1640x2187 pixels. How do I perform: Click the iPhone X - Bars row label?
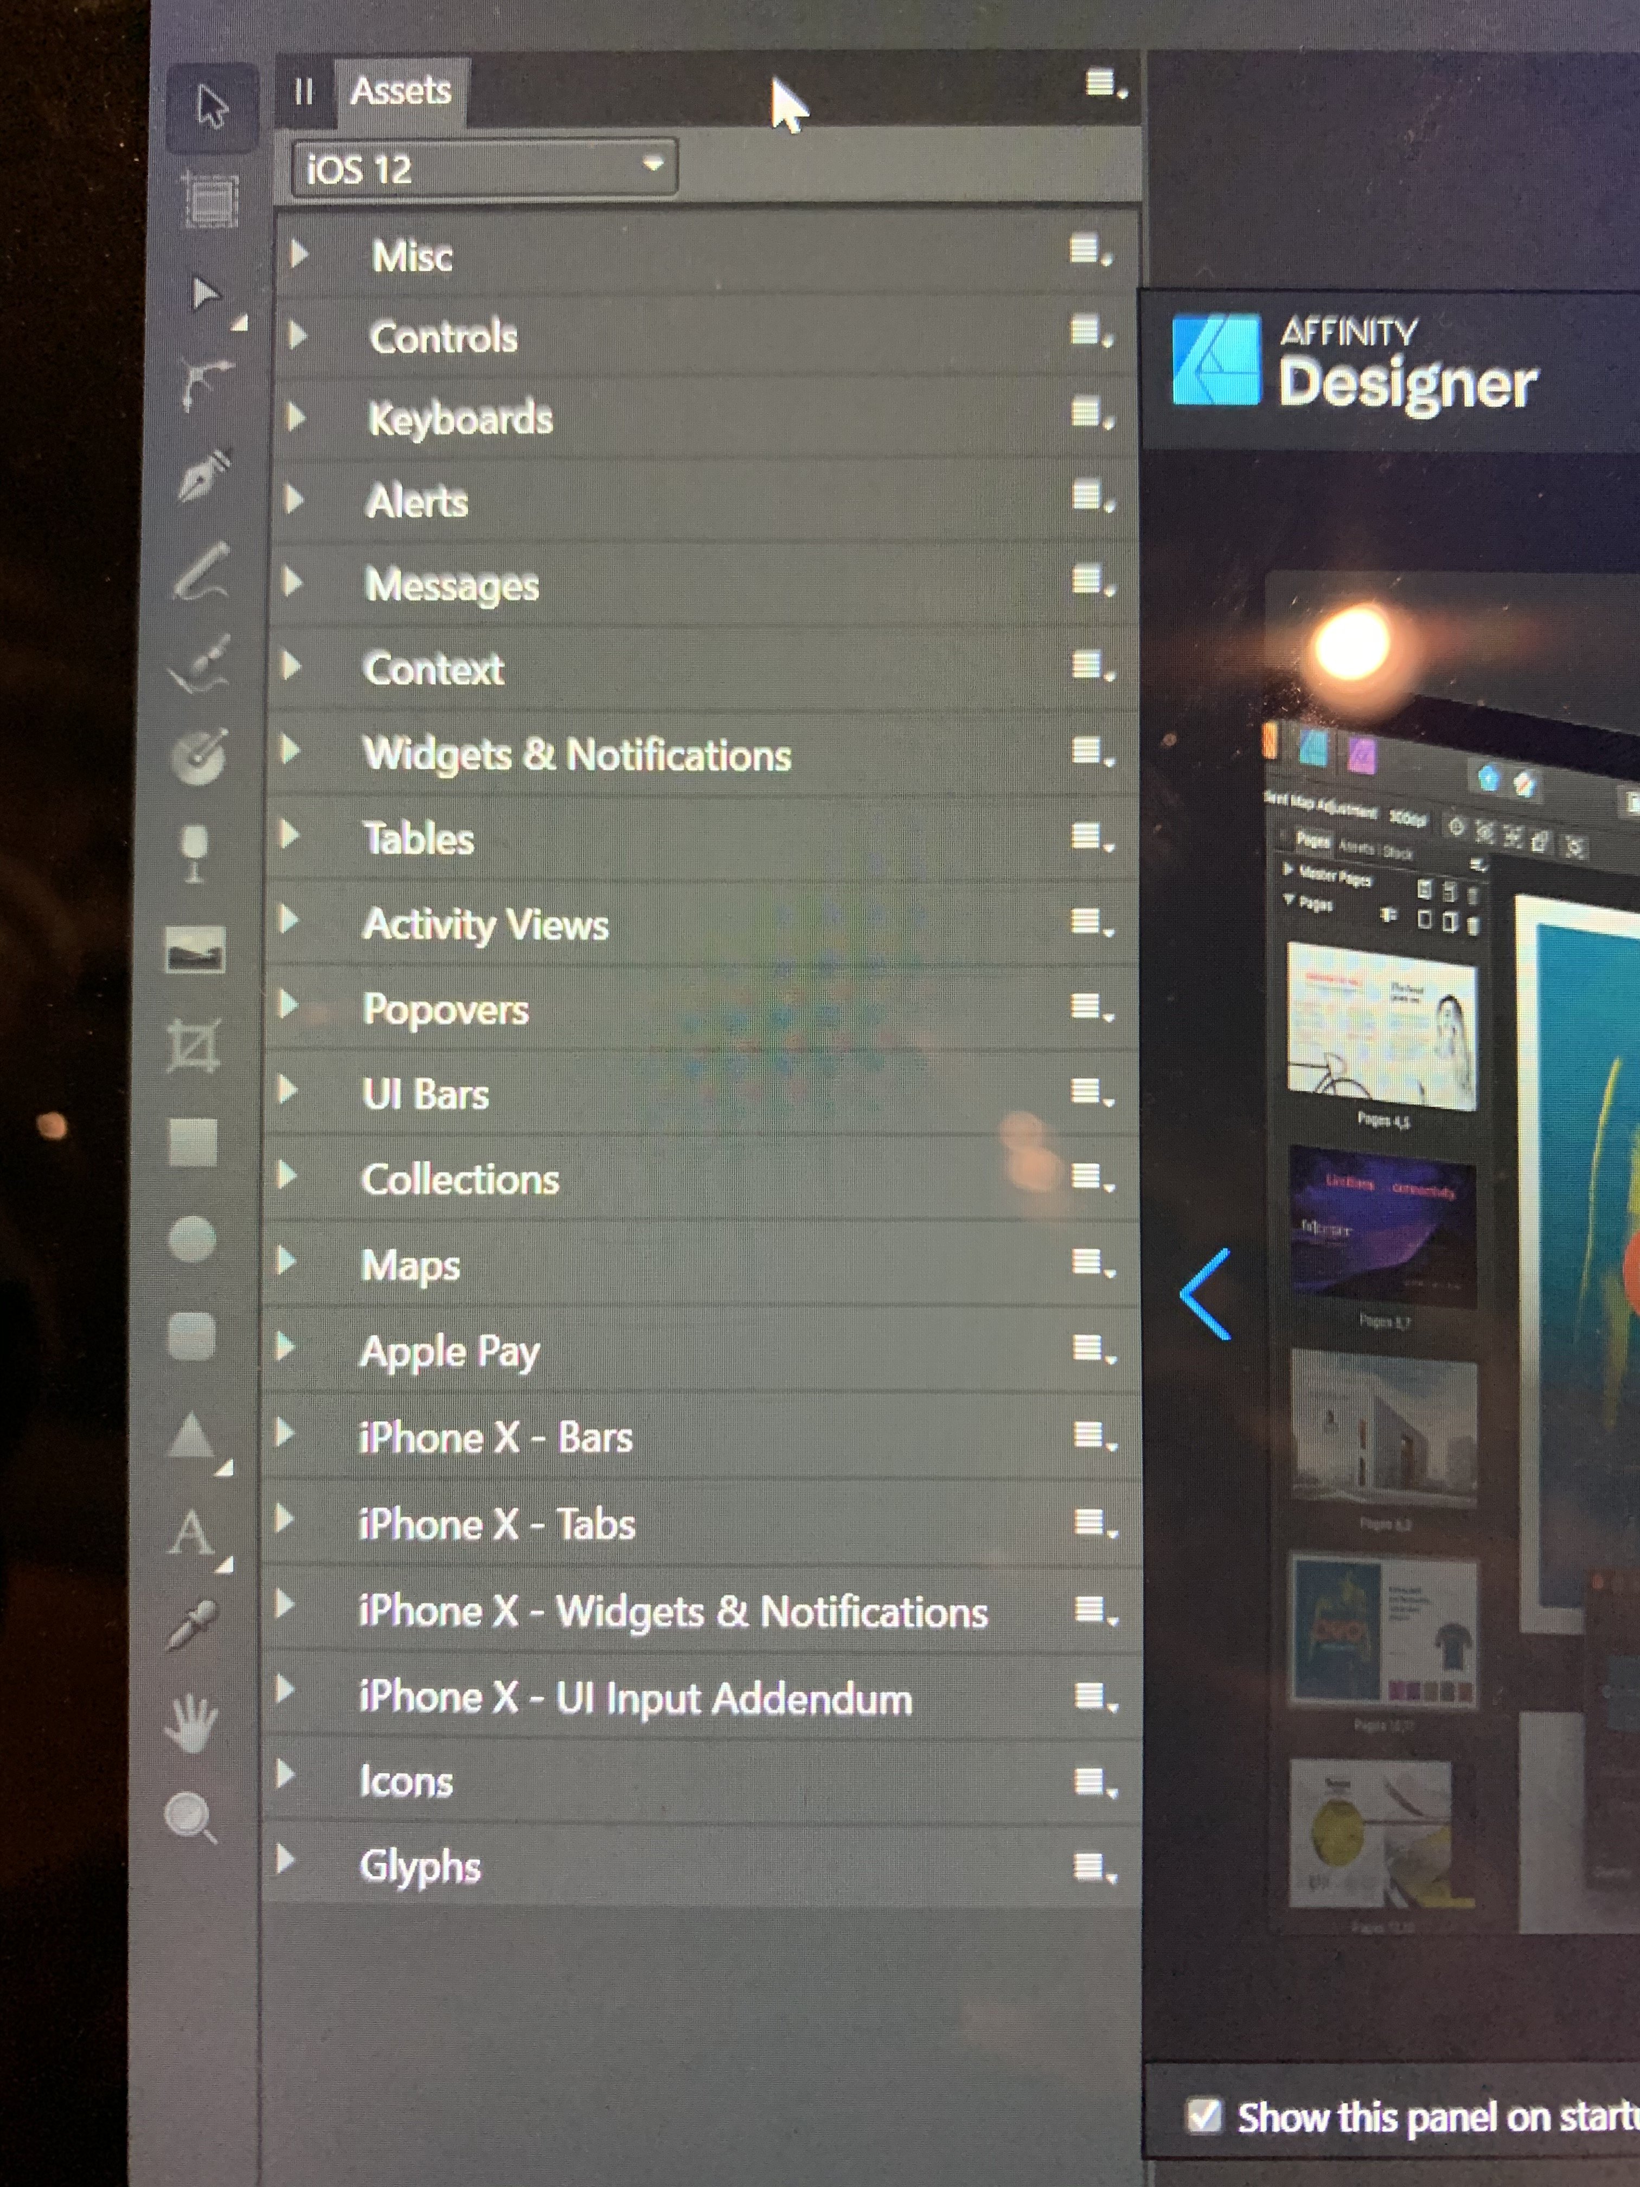(x=495, y=1437)
